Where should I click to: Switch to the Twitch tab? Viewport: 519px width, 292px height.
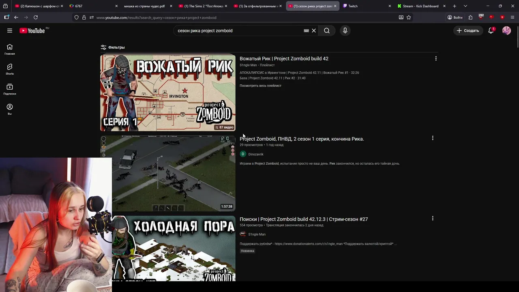click(x=367, y=6)
